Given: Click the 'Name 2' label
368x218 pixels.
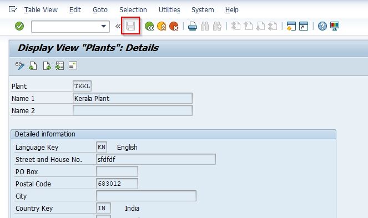Looking at the screenshot, I should click(x=23, y=111).
